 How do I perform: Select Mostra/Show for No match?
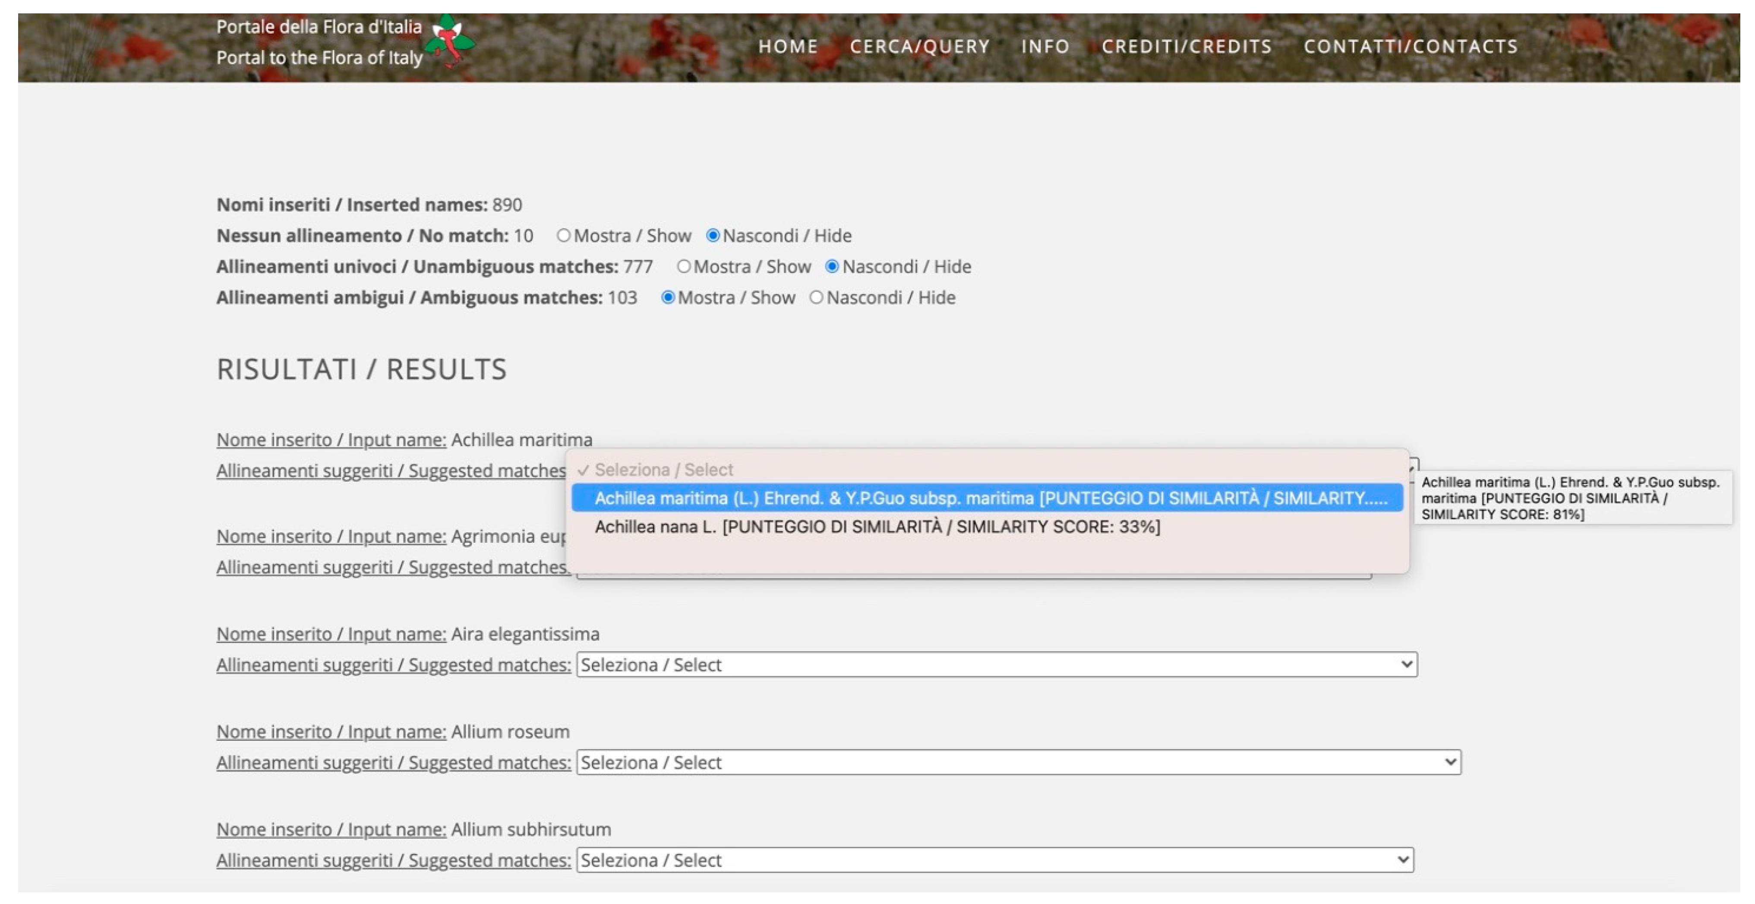(x=563, y=236)
